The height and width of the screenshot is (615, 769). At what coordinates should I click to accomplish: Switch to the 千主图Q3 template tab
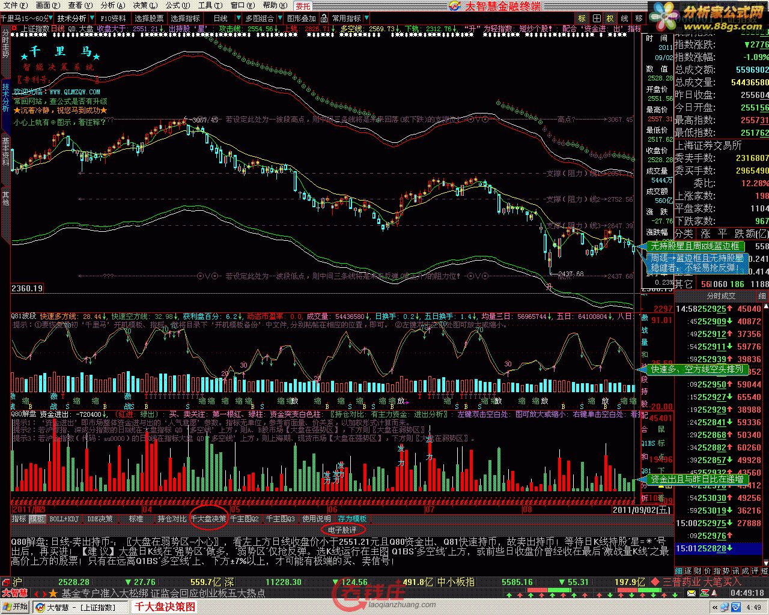pos(281,518)
